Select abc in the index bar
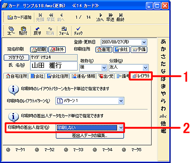192x163 pixels. pyautogui.click(x=163, y=116)
